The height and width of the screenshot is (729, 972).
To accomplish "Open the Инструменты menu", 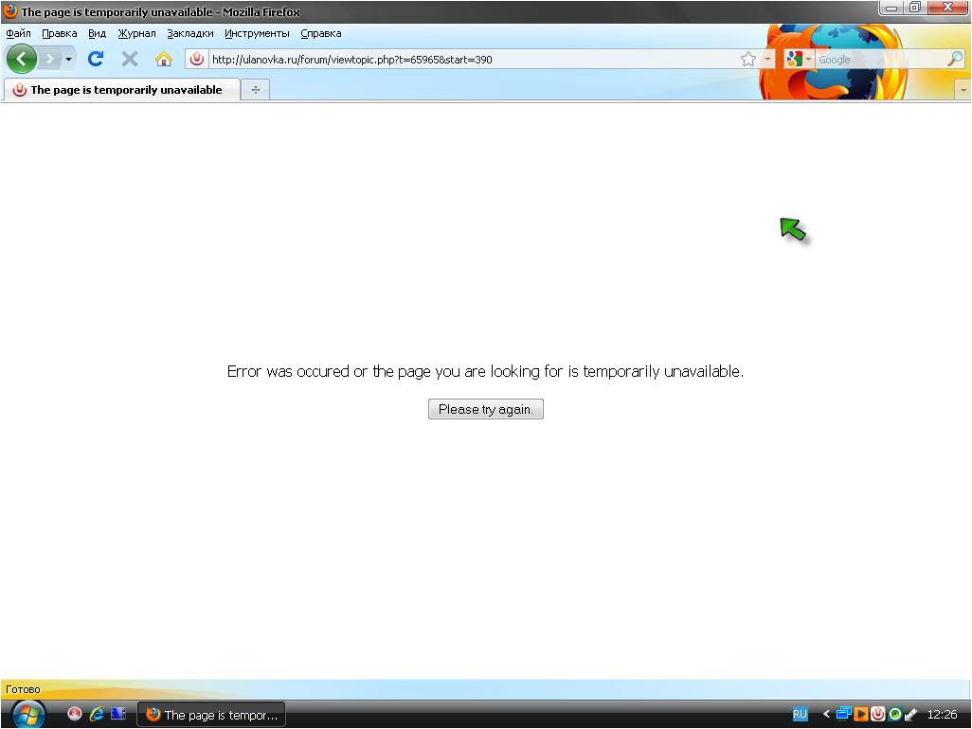I will click(x=258, y=33).
